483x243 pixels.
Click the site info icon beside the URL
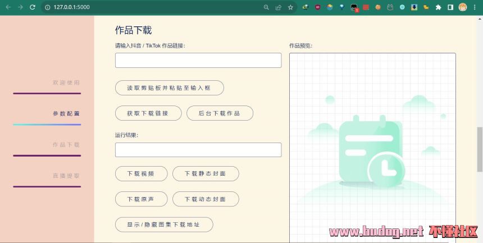tap(47, 7)
